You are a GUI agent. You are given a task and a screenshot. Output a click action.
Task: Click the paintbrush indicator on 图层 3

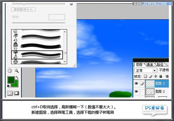pyautogui.click(x=142, y=83)
